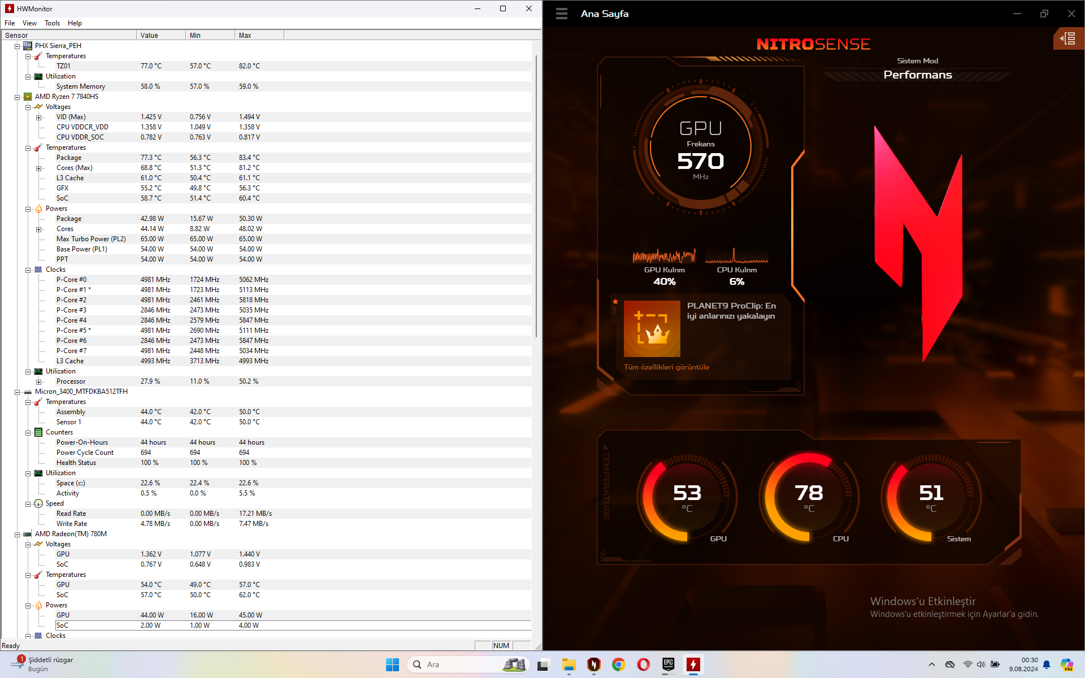The image size is (1085, 678).
Task: Select the Power Cycle Count row
Action: [x=266, y=453]
